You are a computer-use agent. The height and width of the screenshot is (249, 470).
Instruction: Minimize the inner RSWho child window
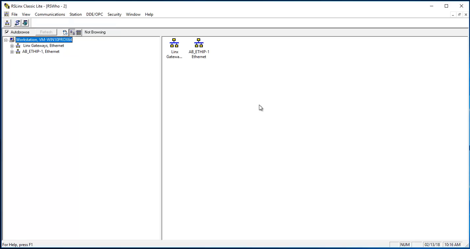(453, 15)
